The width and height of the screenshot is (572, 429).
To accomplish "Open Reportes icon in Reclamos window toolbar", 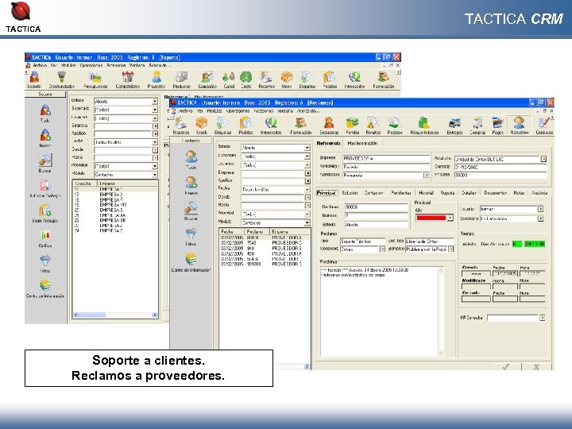I will click(x=181, y=126).
